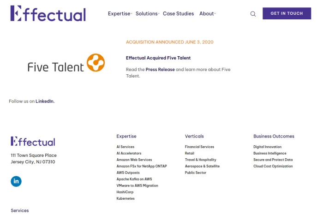Click the Services footer heading

(x=20, y=210)
